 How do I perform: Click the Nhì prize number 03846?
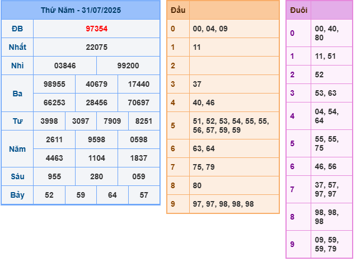click(65, 66)
